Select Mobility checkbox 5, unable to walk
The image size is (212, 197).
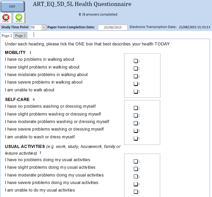click(136, 91)
